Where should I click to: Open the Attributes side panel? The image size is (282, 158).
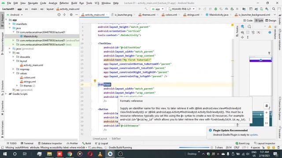[275, 32]
